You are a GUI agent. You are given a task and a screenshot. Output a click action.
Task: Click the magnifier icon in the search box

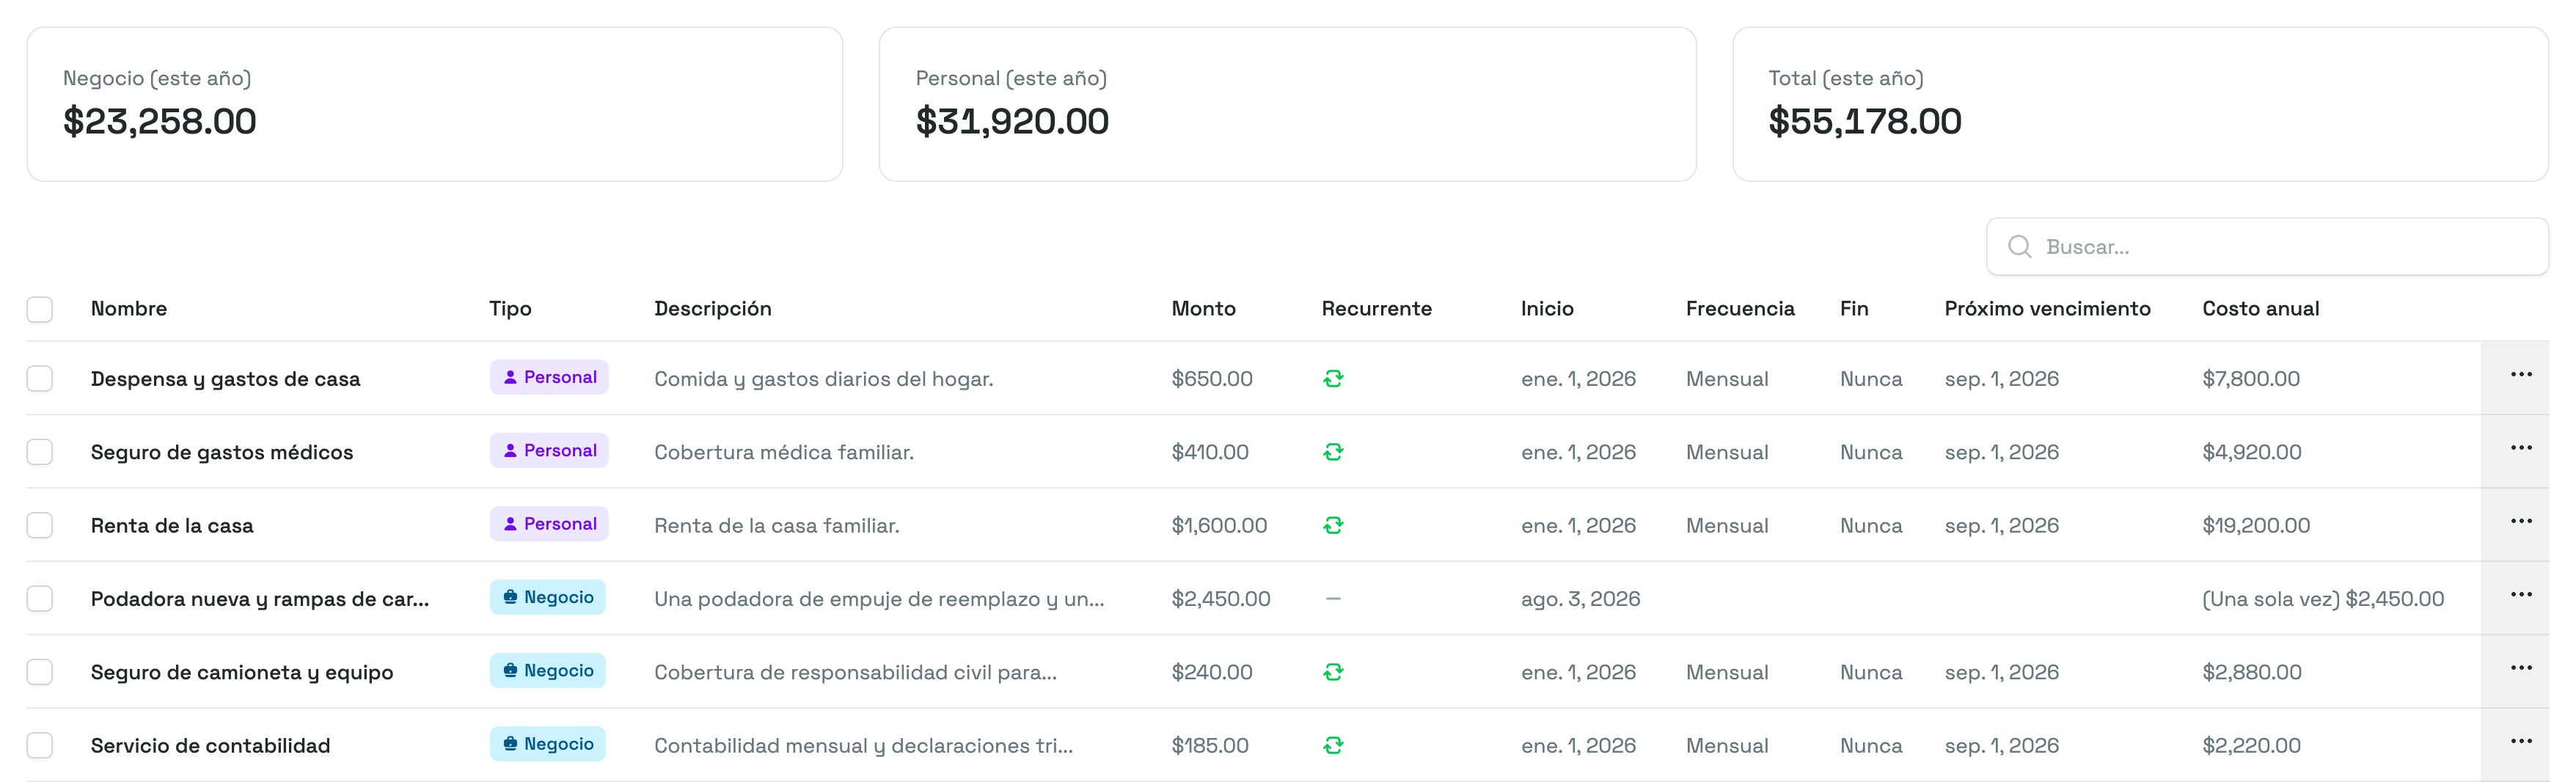(2019, 247)
